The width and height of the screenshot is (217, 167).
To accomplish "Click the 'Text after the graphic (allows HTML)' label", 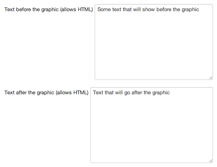I will pos(47,93).
